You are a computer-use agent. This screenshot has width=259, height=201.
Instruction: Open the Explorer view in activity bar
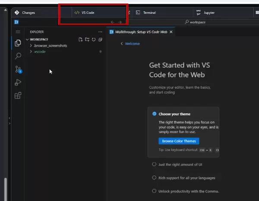pos(18,43)
